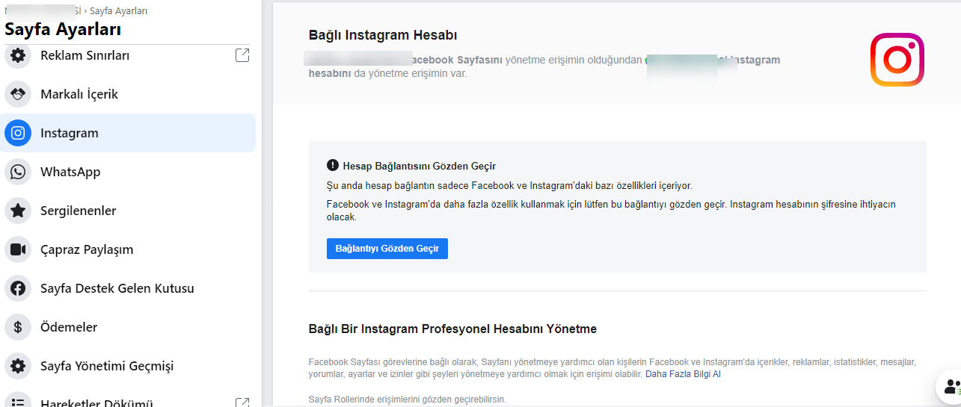The height and width of the screenshot is (407, 961).
Task: Click the large Instagram logo
Action: (897, 60)
